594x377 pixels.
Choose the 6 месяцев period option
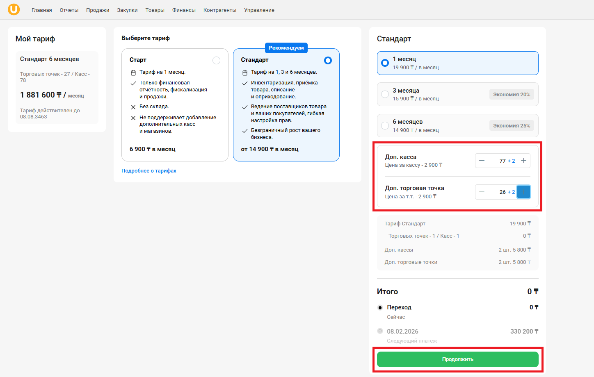(457, 125)
